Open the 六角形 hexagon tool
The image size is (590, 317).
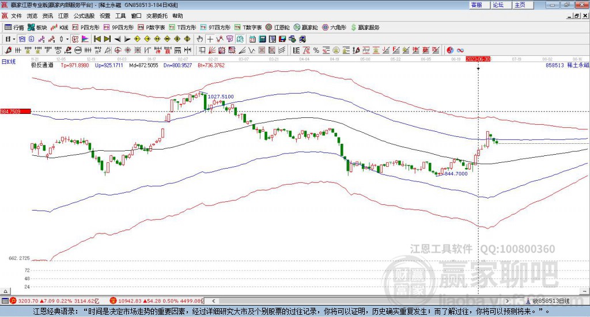click(x=334, y=28)
